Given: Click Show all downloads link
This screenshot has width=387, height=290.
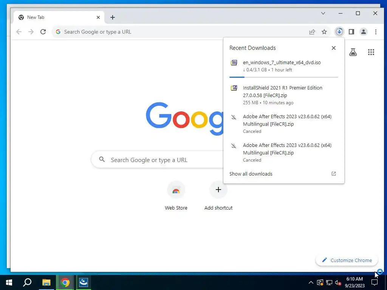Looking at the screenshot, I should [251, 174].
